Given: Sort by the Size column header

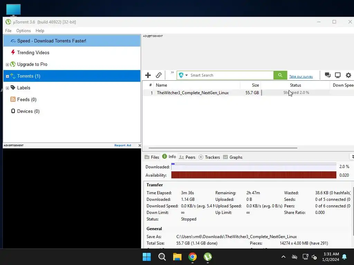Looking at the screenshot, I should tap(250, 85).
